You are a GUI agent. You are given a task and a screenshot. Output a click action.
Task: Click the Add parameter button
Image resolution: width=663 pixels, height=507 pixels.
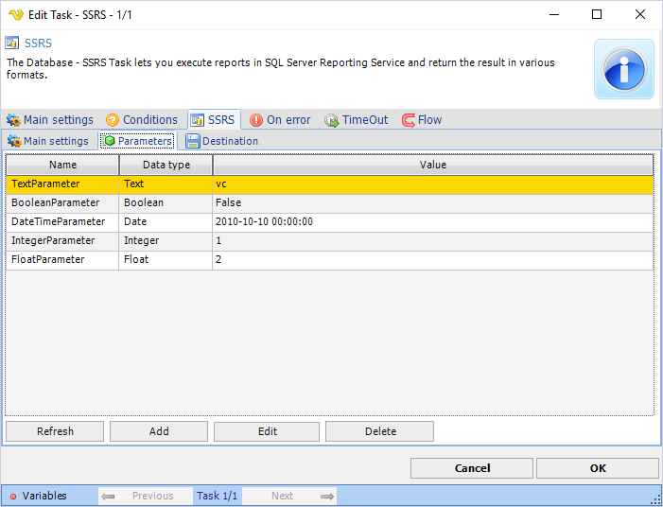pos(159,431)
